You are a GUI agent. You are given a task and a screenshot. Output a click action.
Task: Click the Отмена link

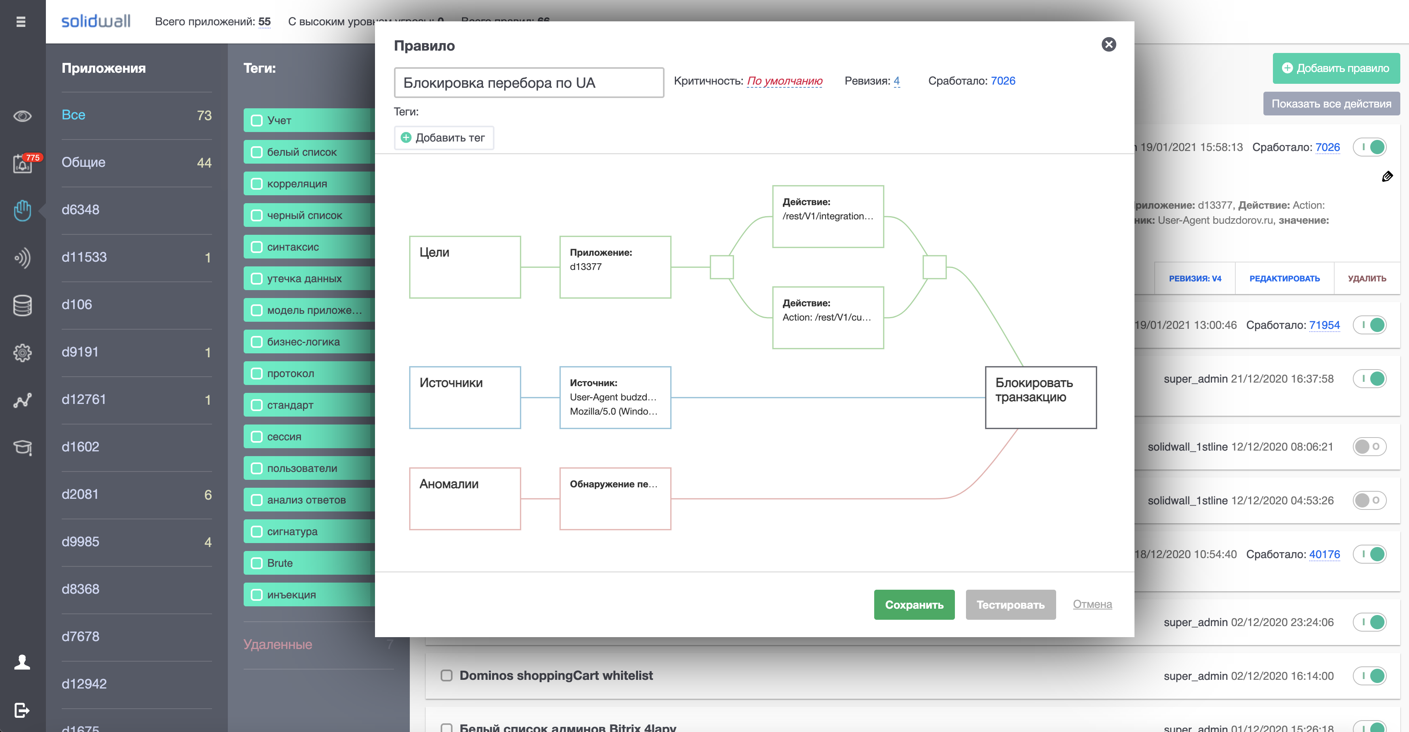click(x=1092, y=604)
